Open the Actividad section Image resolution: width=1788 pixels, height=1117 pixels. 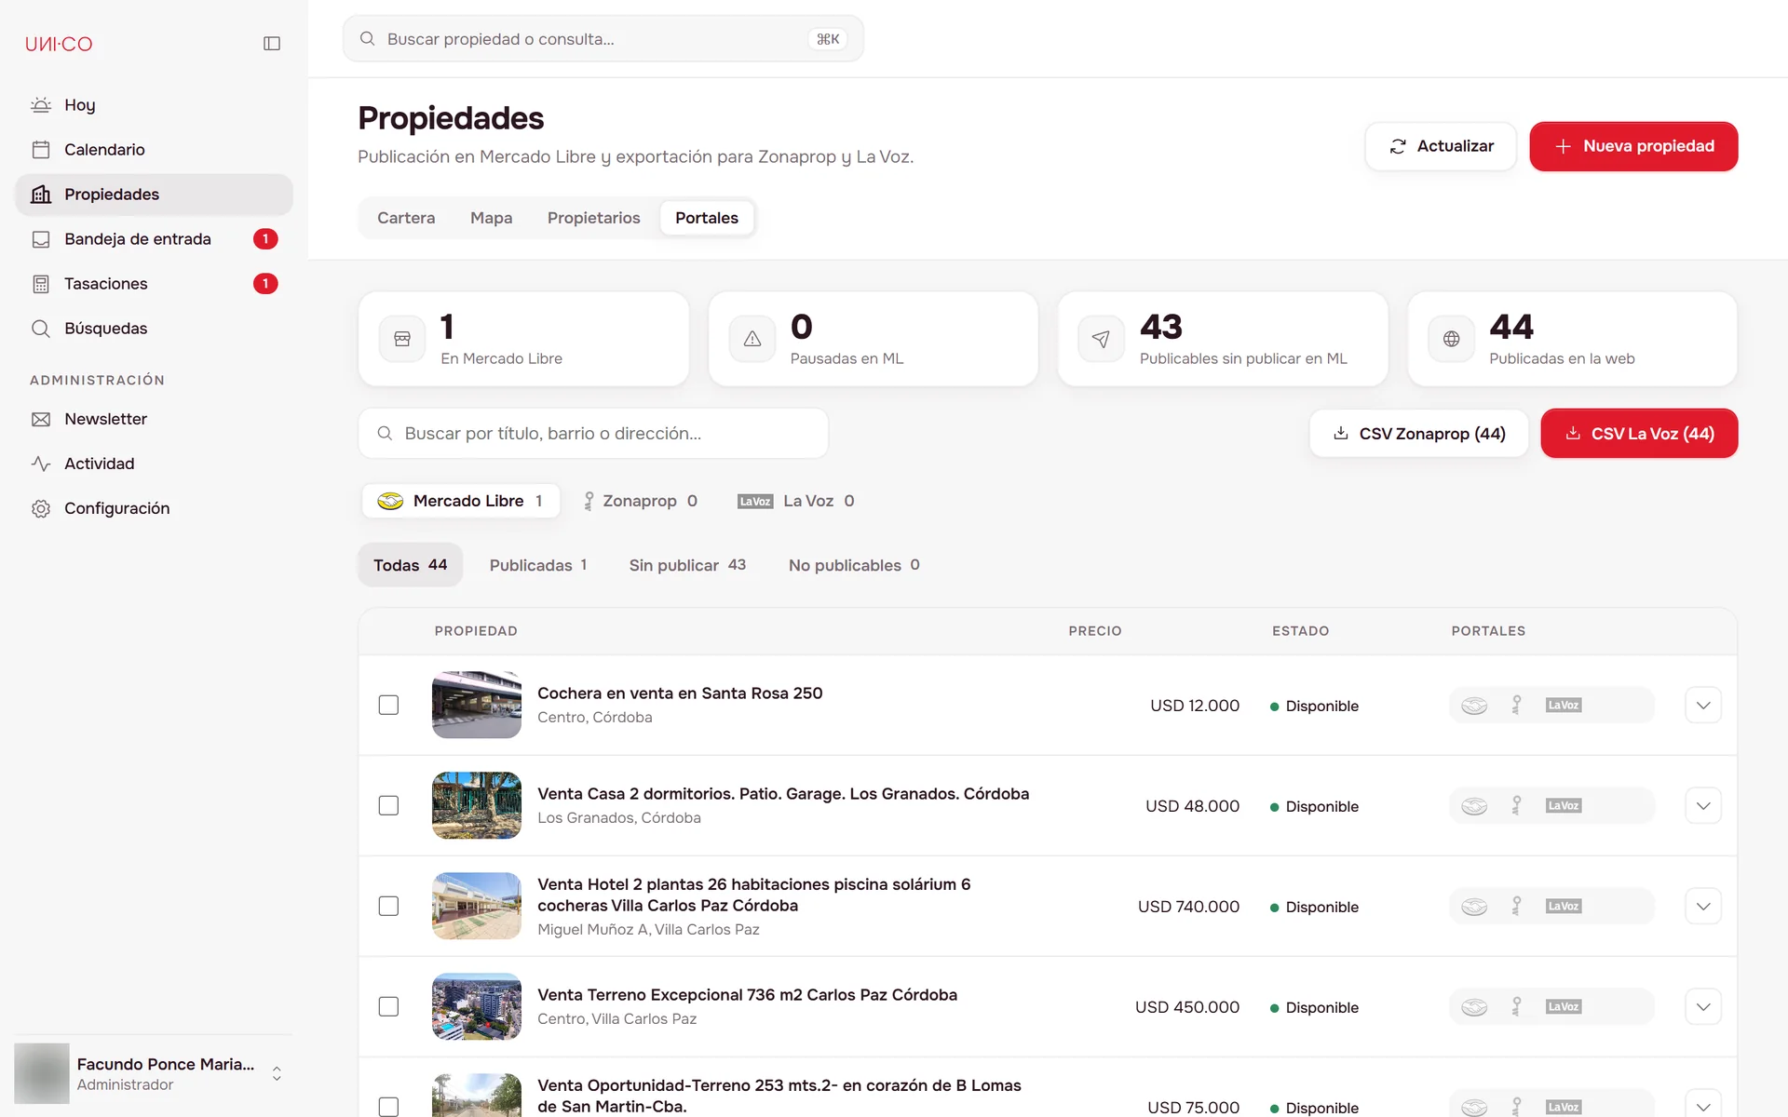pos(154,464)
